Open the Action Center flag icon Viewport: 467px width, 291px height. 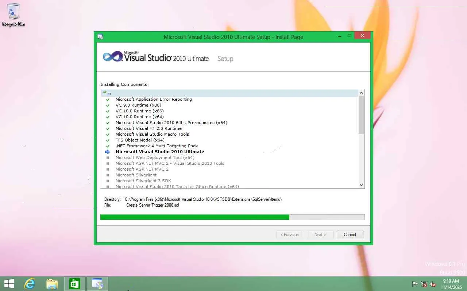point(415,284)
